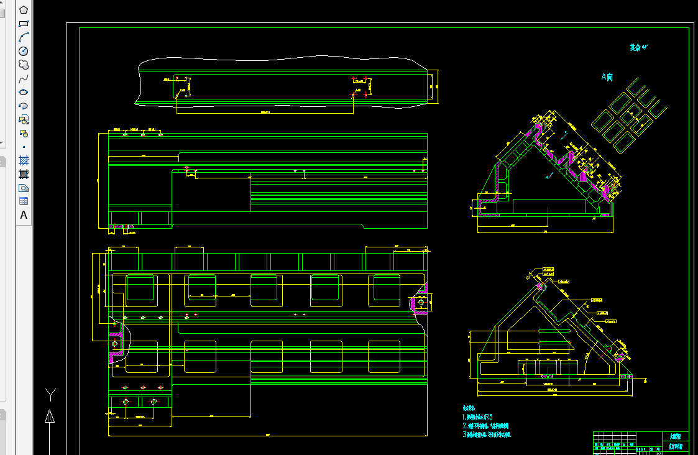This screenshot has height=455, width=698.
Task: Open the Hatch tool
Action: (x=24, y=160)
